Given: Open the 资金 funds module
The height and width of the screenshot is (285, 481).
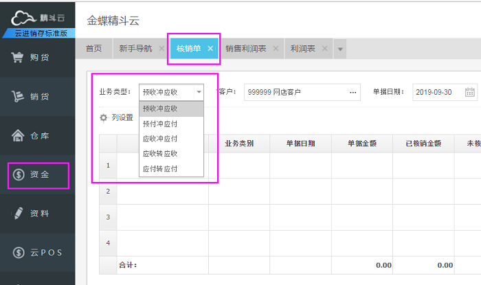Looking at the screenshot, I should coord(38,175).
